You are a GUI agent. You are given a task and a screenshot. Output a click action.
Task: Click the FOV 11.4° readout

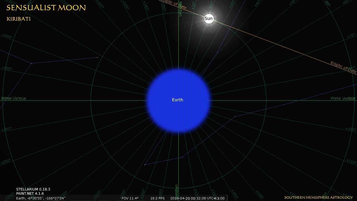point(130,198)
